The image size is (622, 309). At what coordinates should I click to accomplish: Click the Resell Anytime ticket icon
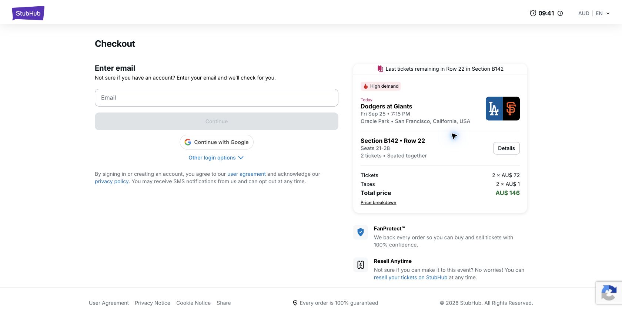pyautogui.click(x=361, y=265)
